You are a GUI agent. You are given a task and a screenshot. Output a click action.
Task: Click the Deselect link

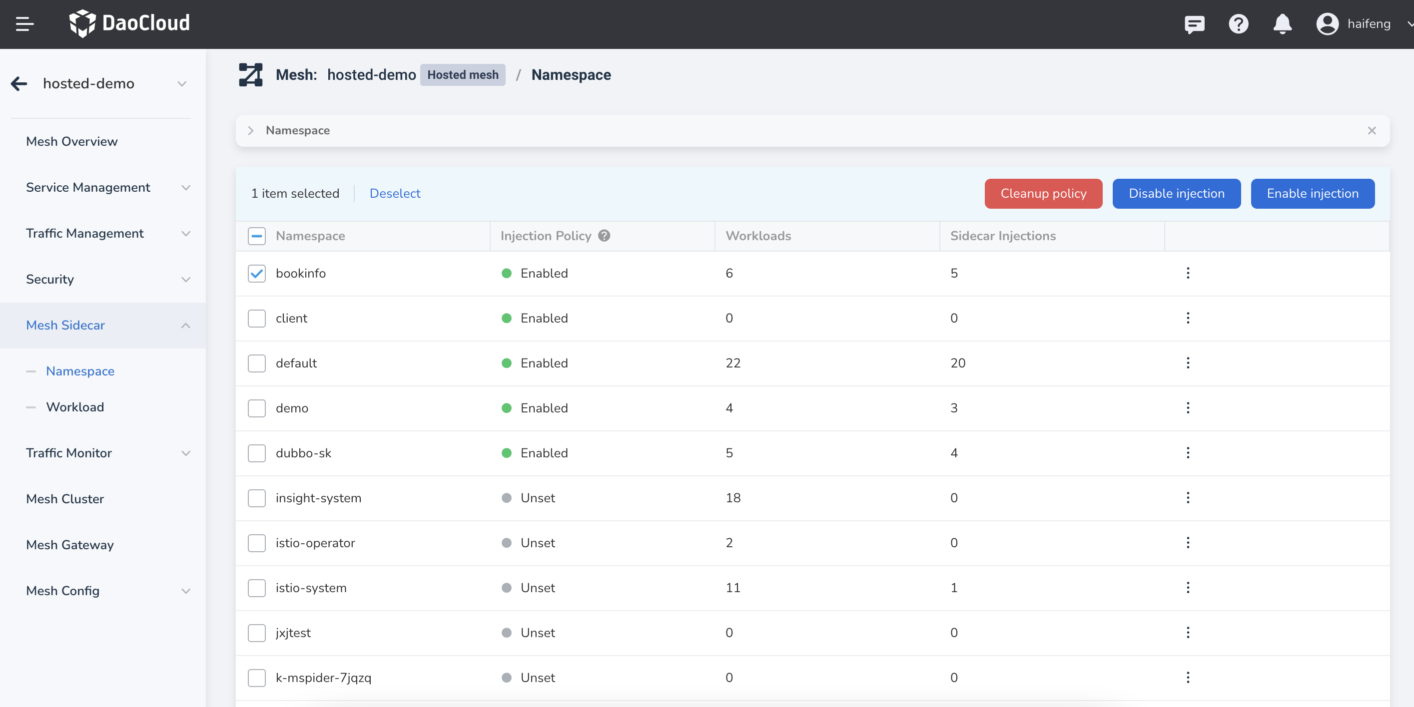pyautogui.click(x=395, y=194)
